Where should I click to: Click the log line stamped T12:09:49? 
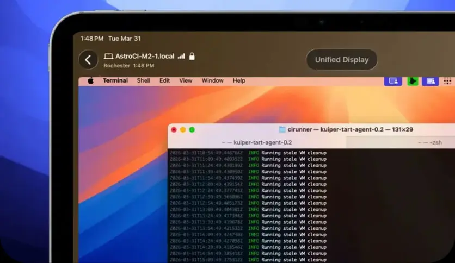[x=248, y=184]
